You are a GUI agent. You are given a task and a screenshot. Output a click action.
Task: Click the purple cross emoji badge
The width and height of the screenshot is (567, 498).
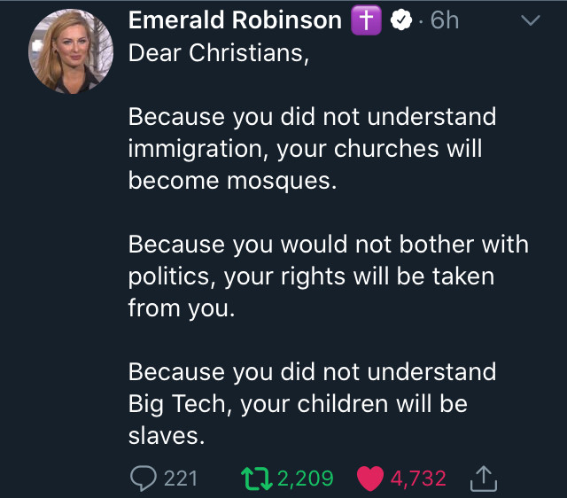point(366,21)
